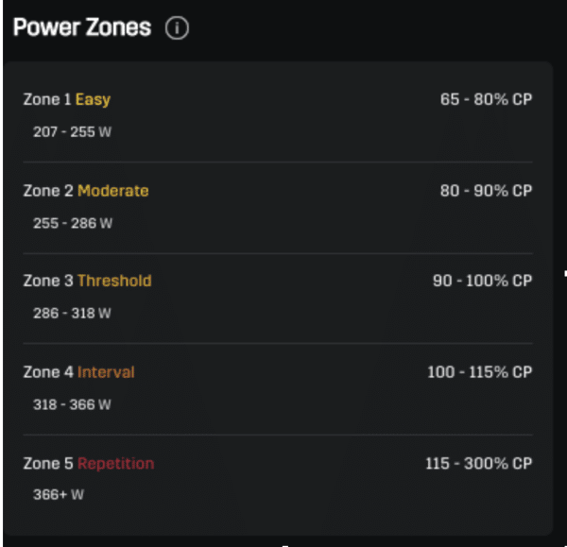This screenshot has height=547, width=567.
Task: Click the red Repetition zone name
Action: (x=115, y=464)
